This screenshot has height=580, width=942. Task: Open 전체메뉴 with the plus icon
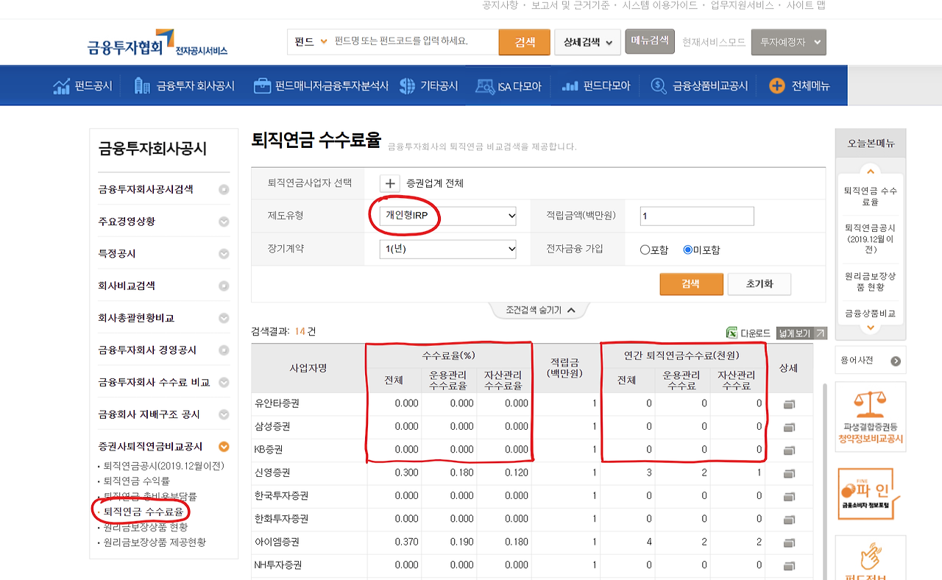pyautogui.click(x=799, y=86)
